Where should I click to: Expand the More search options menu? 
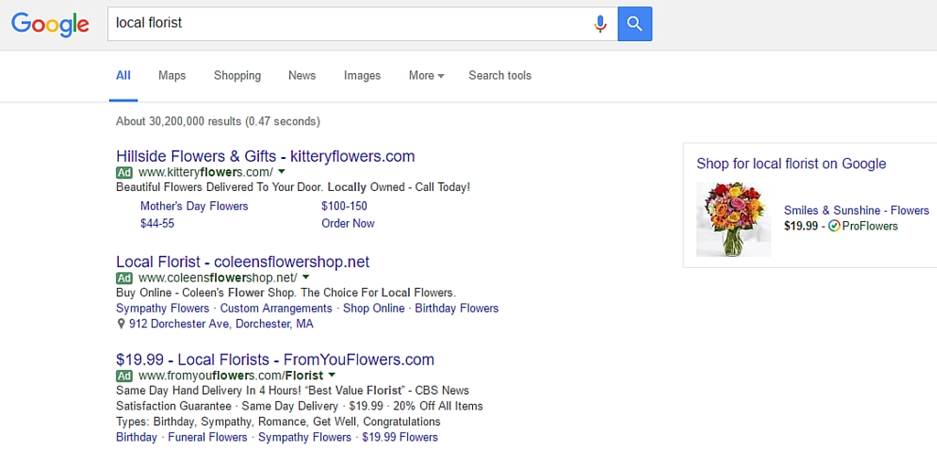[426, 76]
